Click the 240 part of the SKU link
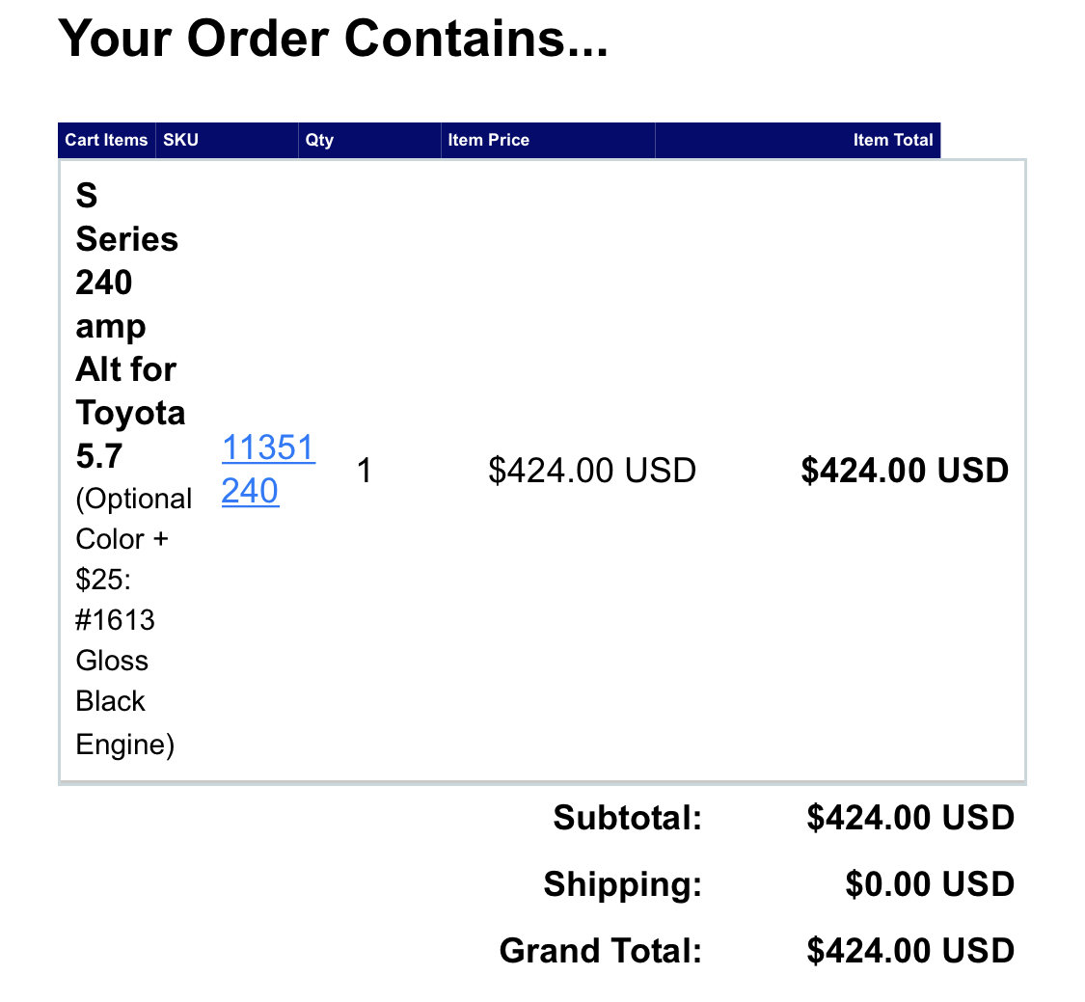 [x=250, y=491]
